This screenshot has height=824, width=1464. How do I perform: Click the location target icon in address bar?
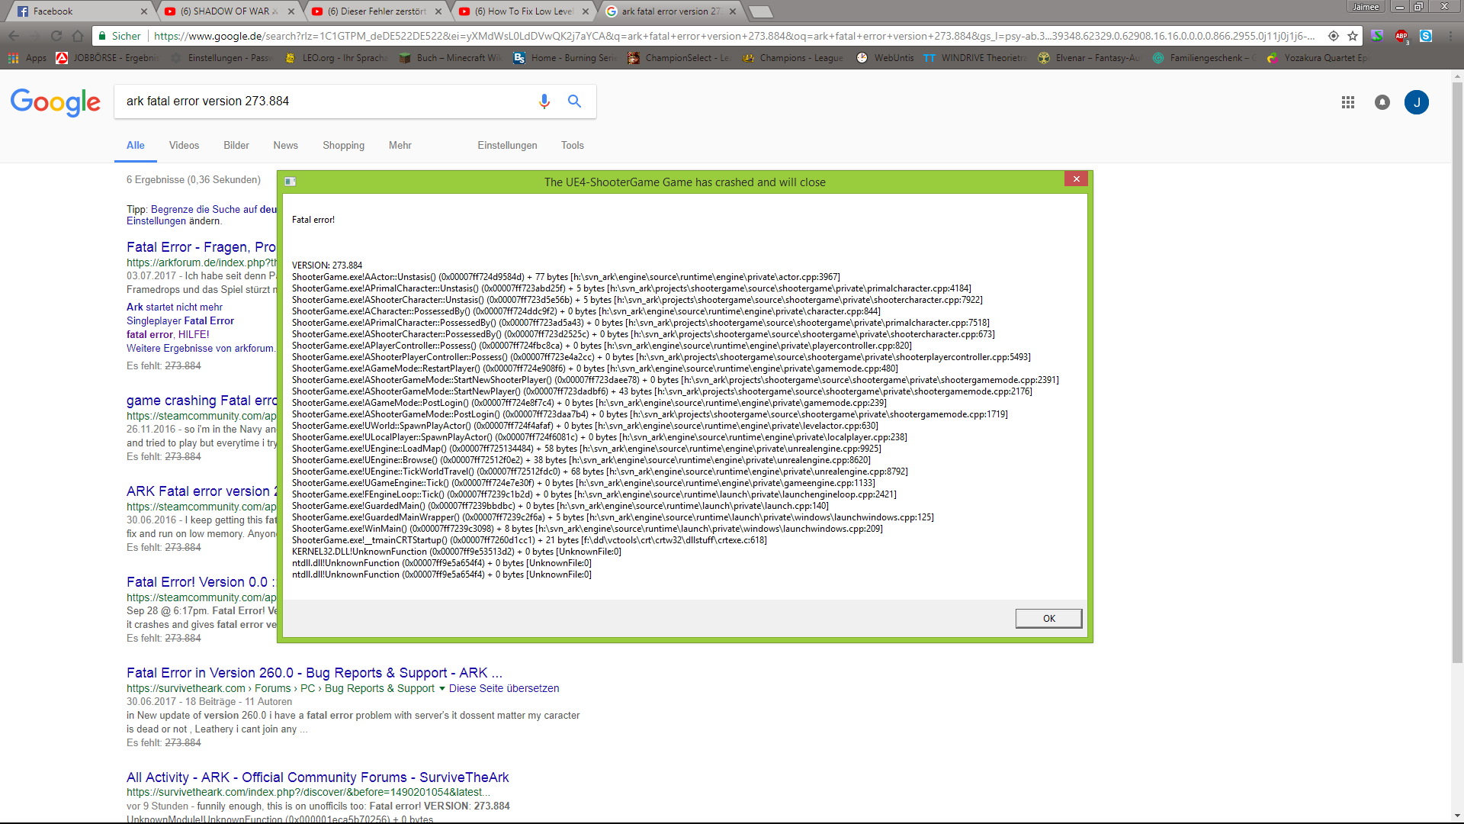point(1334,36)
